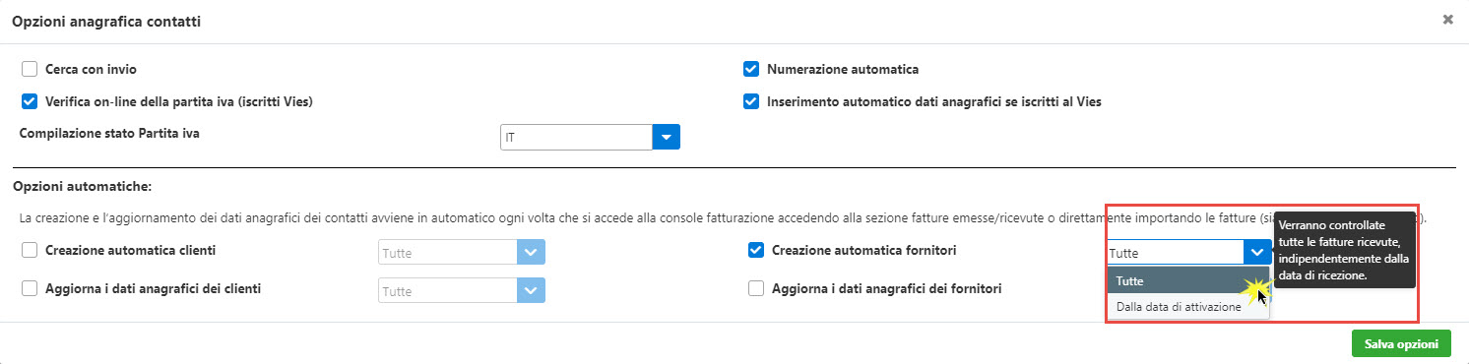Select Tutte option in the open list
This screenshot has width=1469, height=364.
coord(1188,280)
